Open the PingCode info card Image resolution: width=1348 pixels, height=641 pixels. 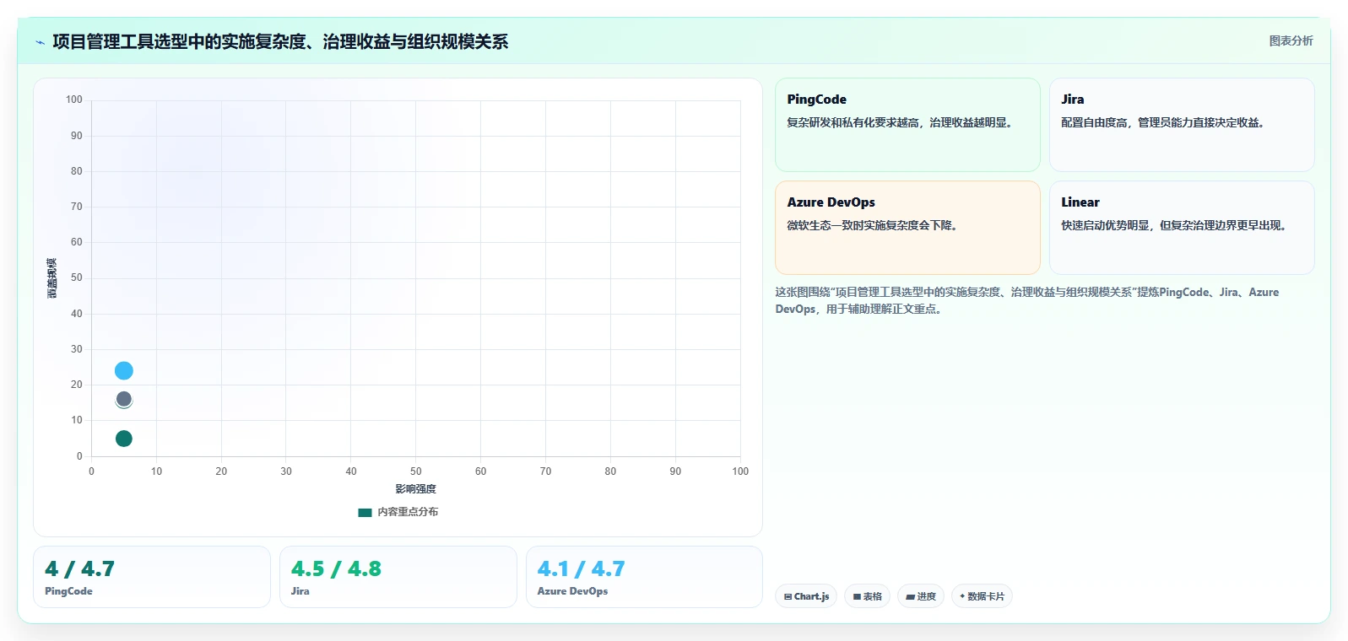[x=907, y=125]
